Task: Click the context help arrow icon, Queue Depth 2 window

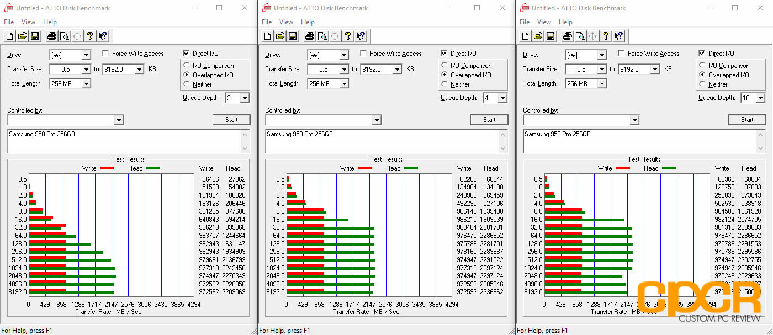Action: pyautogui.click(x=103, y=36)
